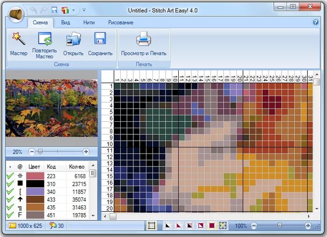The image size is (327, 237).
Task: Select the red triangle on white view mode
Action: [x=179, y=225]
